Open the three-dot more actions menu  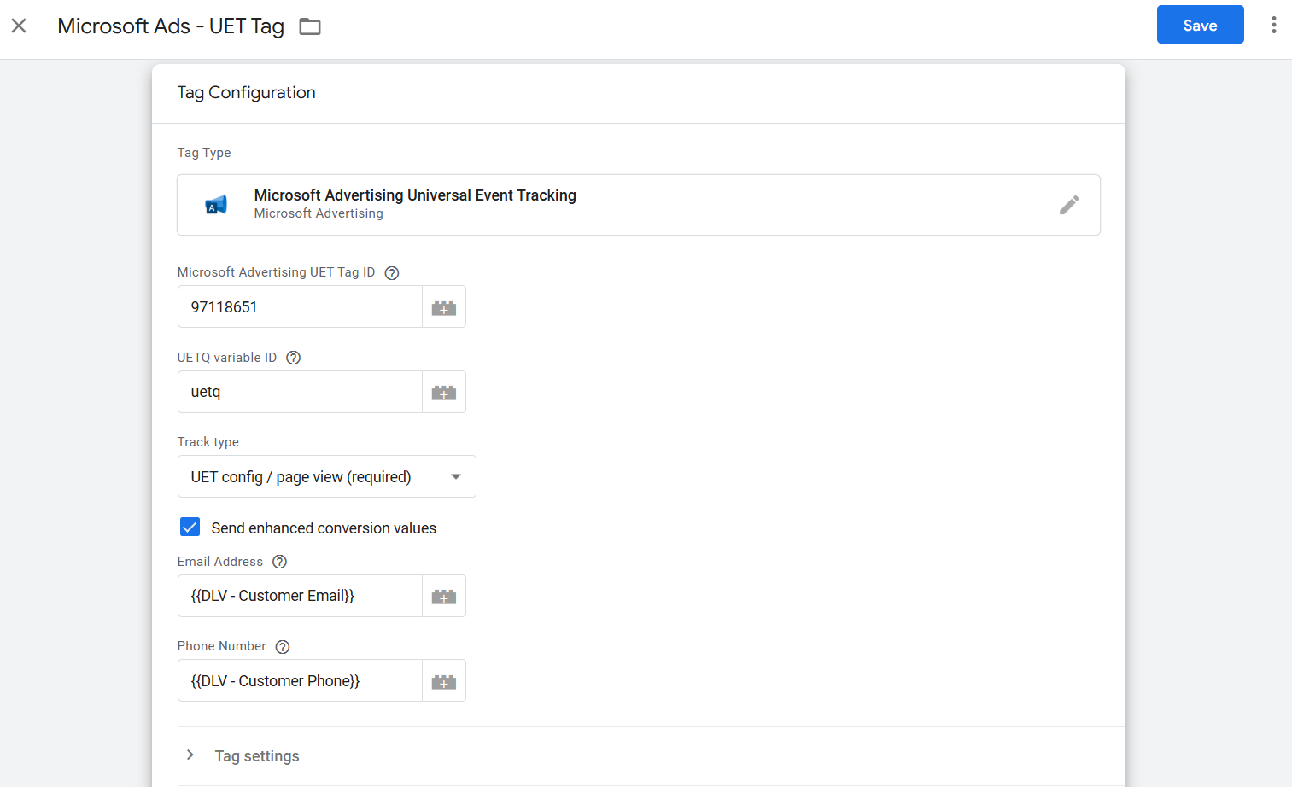[1273, 25]
